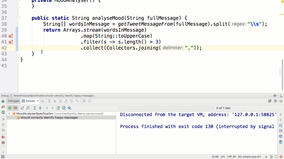Click the Pause Program icon
Viewport: 284px width, 159px height.
tap(3, 125)
